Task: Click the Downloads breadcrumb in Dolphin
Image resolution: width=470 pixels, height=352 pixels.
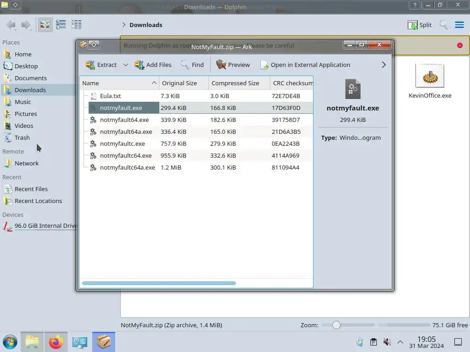Action: pyautogui.click(x=146, y=25)
